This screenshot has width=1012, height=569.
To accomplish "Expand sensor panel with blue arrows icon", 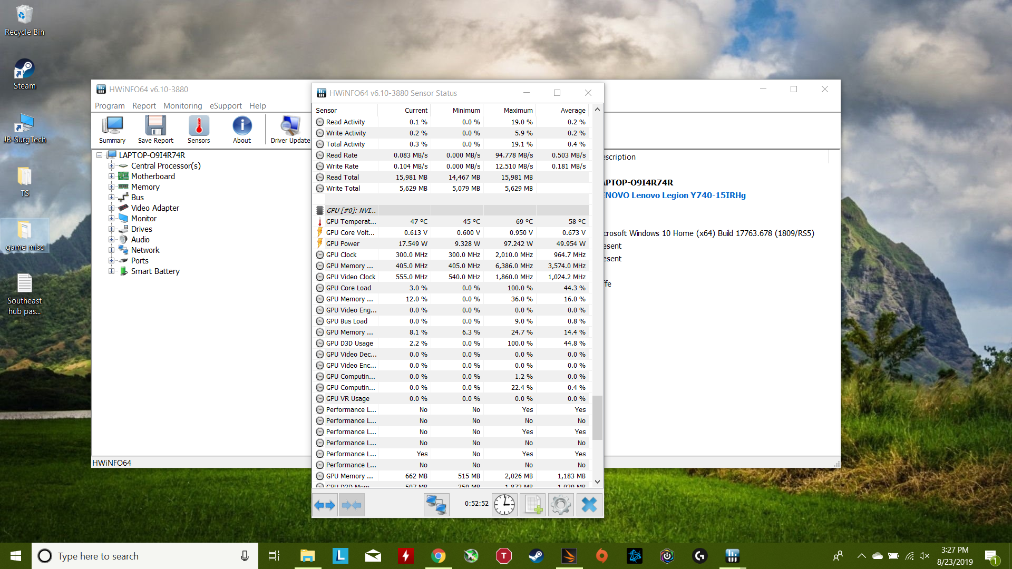I will click(x=325, y=505).
